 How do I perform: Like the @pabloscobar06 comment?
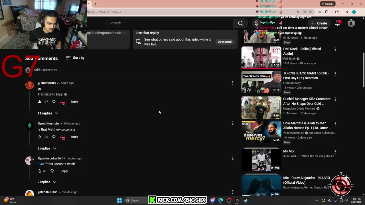coord(39,171)
